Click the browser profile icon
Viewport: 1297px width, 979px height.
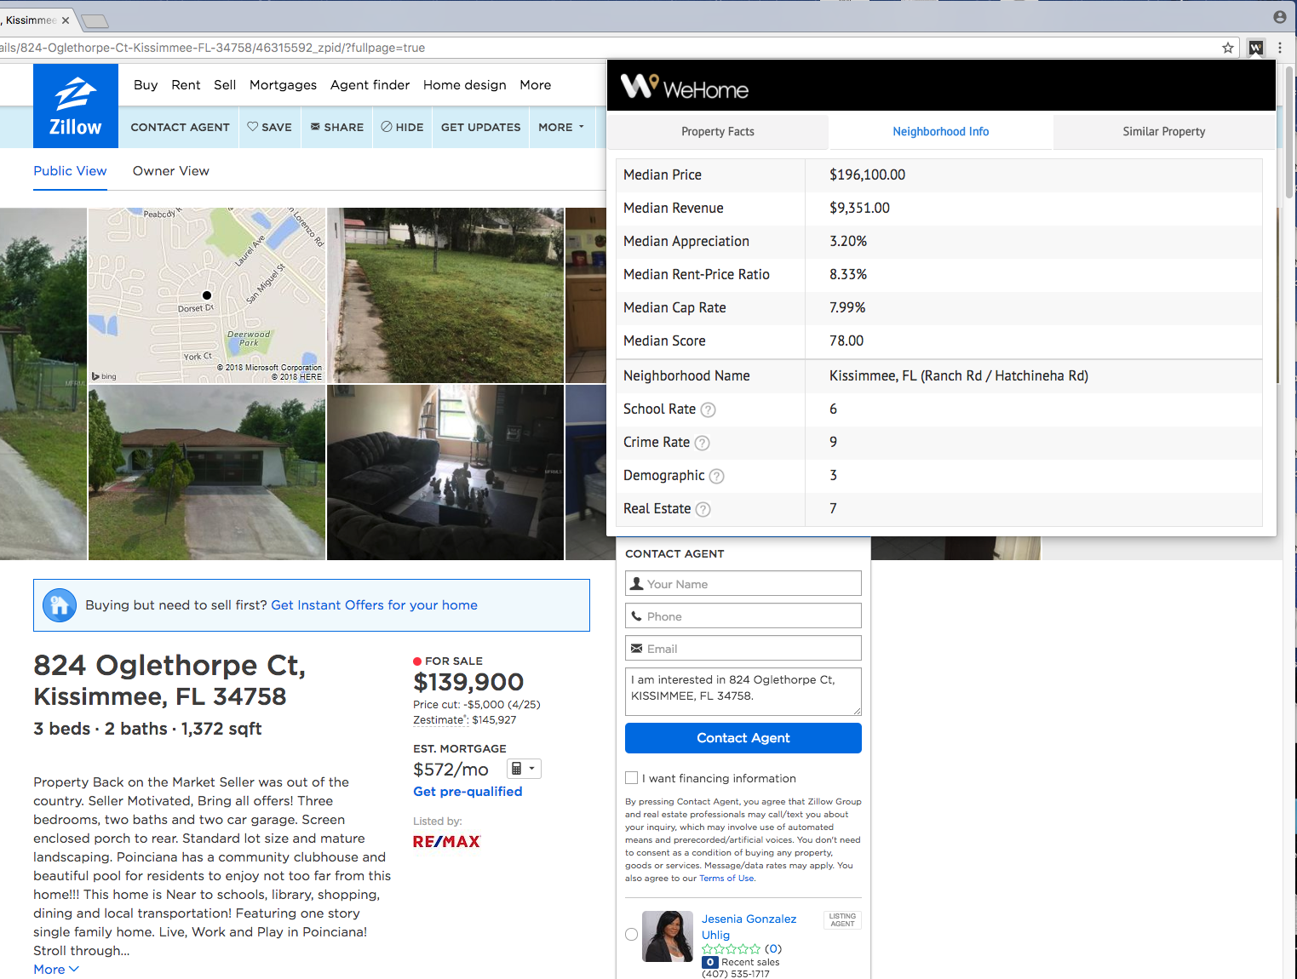1279,16
